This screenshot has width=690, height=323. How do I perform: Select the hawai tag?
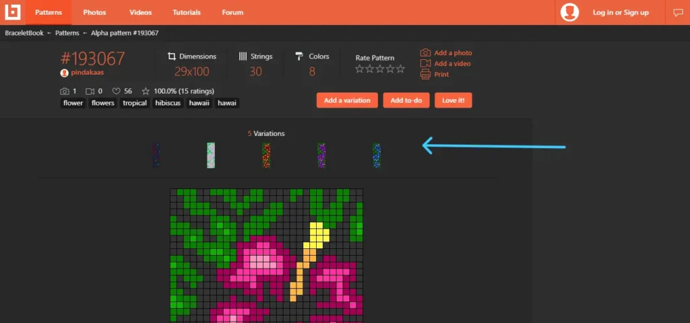(226, 103)
